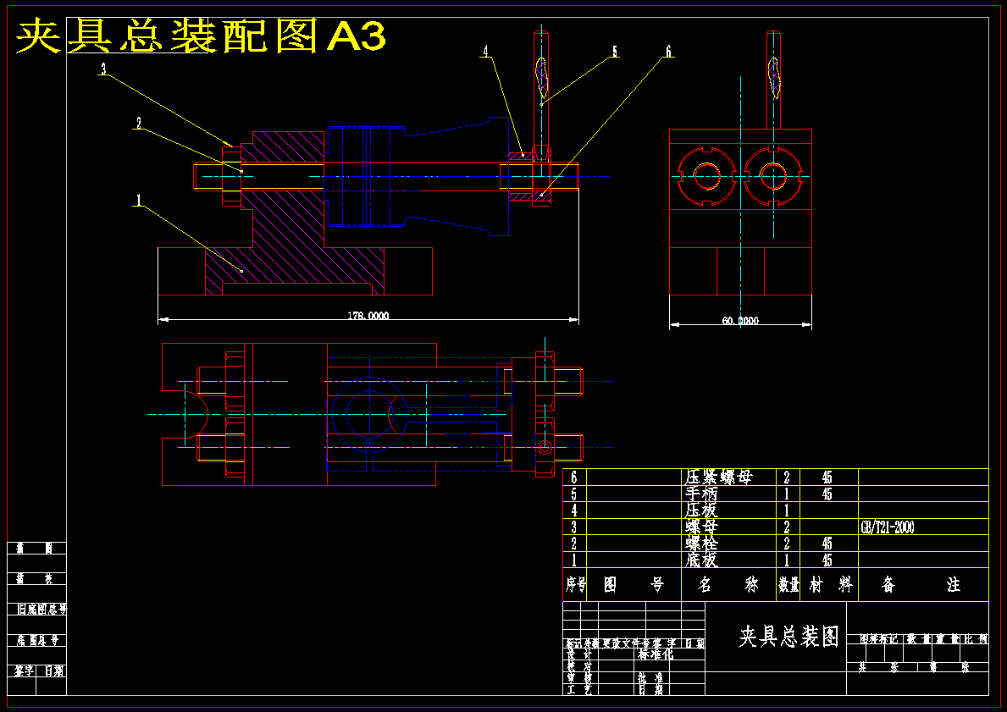Select balloon callout number 1
1007x712 pixels.
(138, 201)
